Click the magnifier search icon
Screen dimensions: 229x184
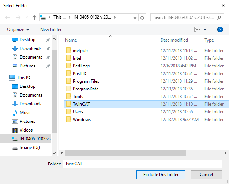coord(219,17)
